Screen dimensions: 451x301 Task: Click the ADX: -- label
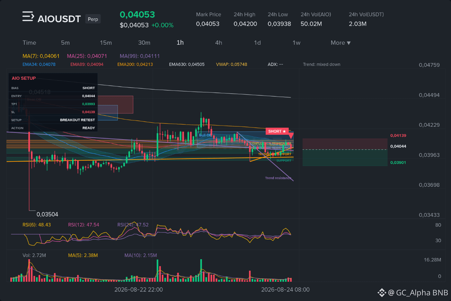[x=275, y=64]
